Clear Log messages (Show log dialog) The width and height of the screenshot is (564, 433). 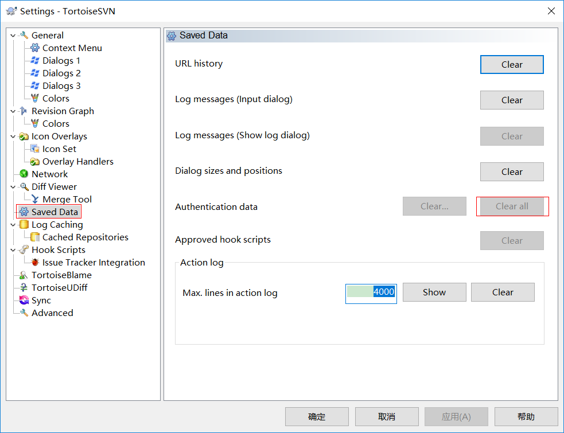(512, 136)
